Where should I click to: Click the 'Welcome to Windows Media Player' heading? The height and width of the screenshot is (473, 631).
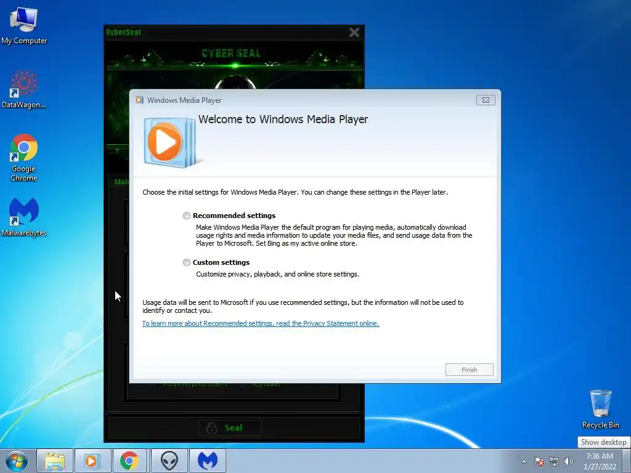(283, 119)
